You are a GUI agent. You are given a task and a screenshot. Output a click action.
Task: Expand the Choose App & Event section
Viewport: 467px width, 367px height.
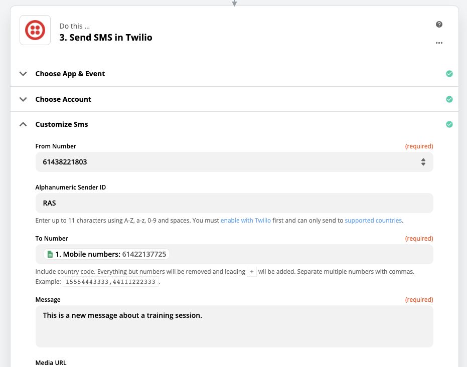(x=23, y=74)
